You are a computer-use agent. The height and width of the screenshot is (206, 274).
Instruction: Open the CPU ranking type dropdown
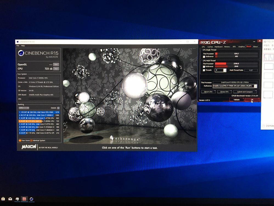(x=24, y=108)
